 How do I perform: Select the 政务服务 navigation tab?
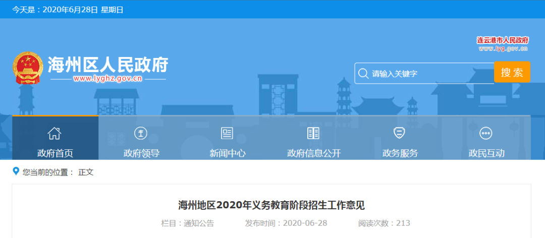pos(400,138)
